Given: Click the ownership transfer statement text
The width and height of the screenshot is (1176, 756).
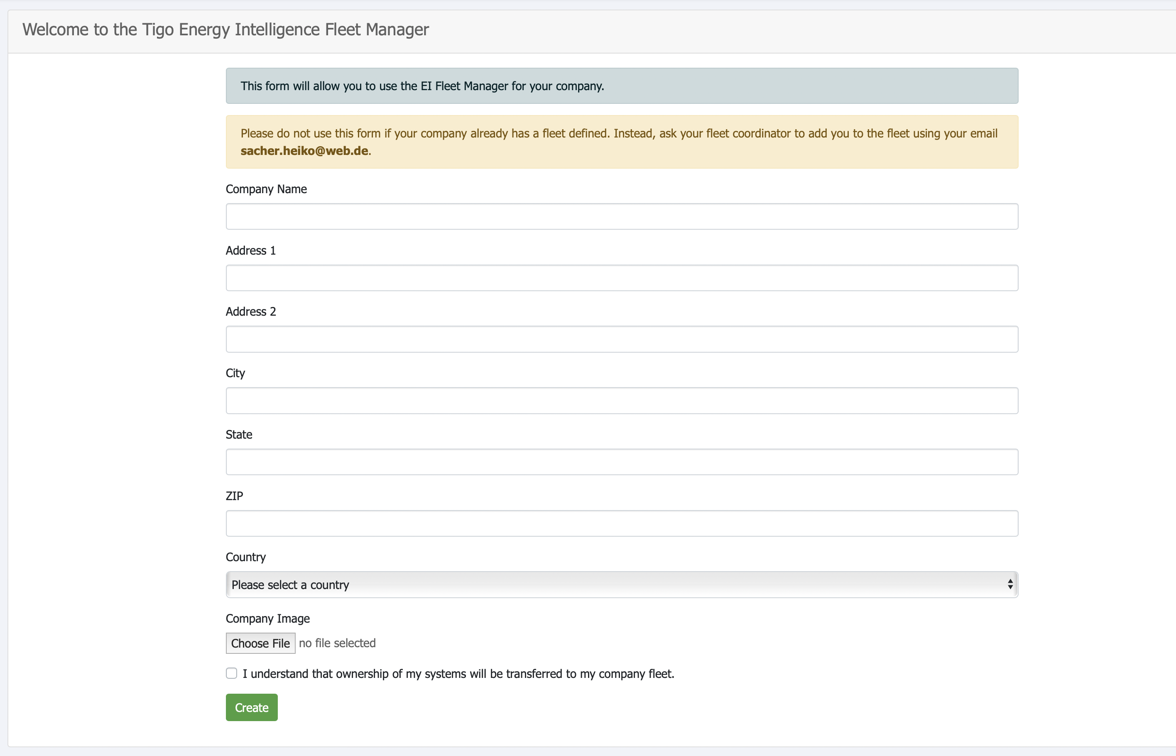Looking at the screenshot, I should pos(458,673).
